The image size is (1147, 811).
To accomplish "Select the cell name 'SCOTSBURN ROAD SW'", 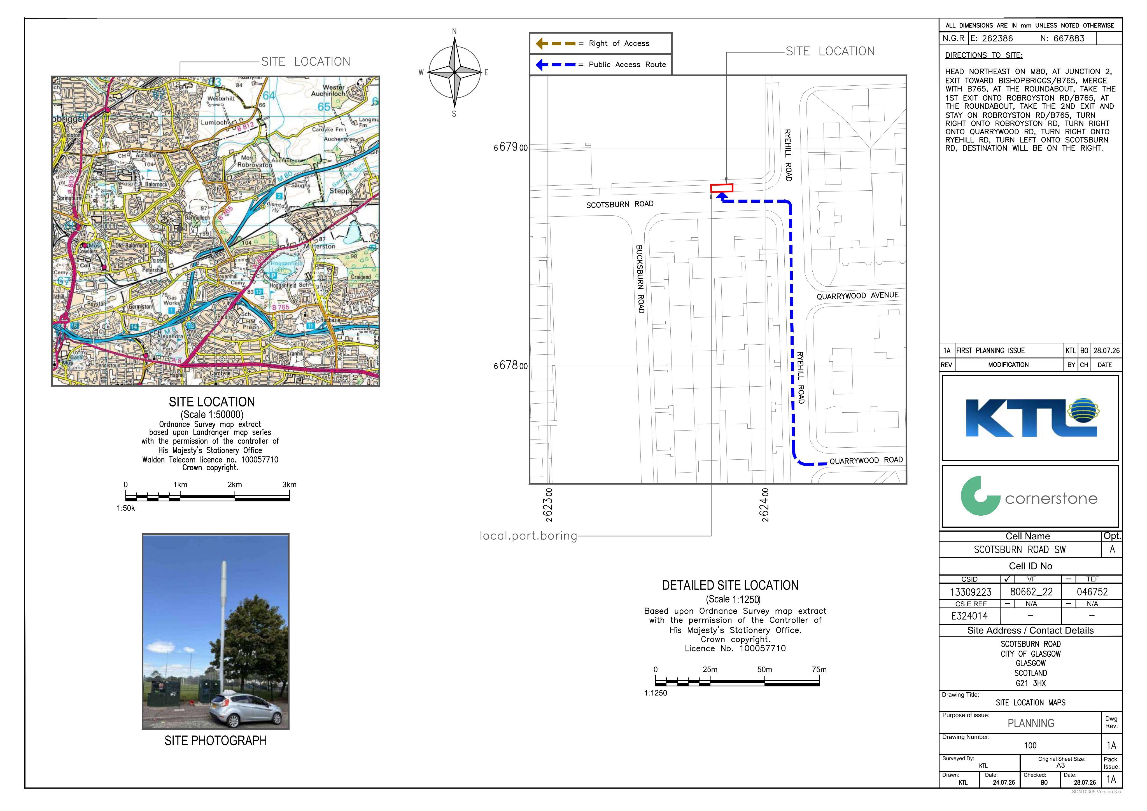I will [1020, 549].
